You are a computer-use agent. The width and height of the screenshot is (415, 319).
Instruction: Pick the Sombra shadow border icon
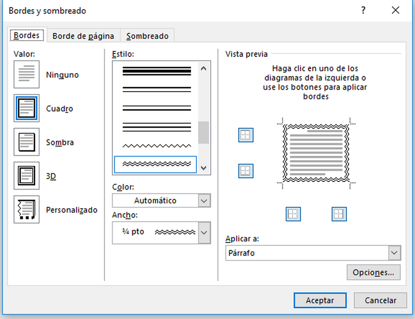click(x=26, y=142)
